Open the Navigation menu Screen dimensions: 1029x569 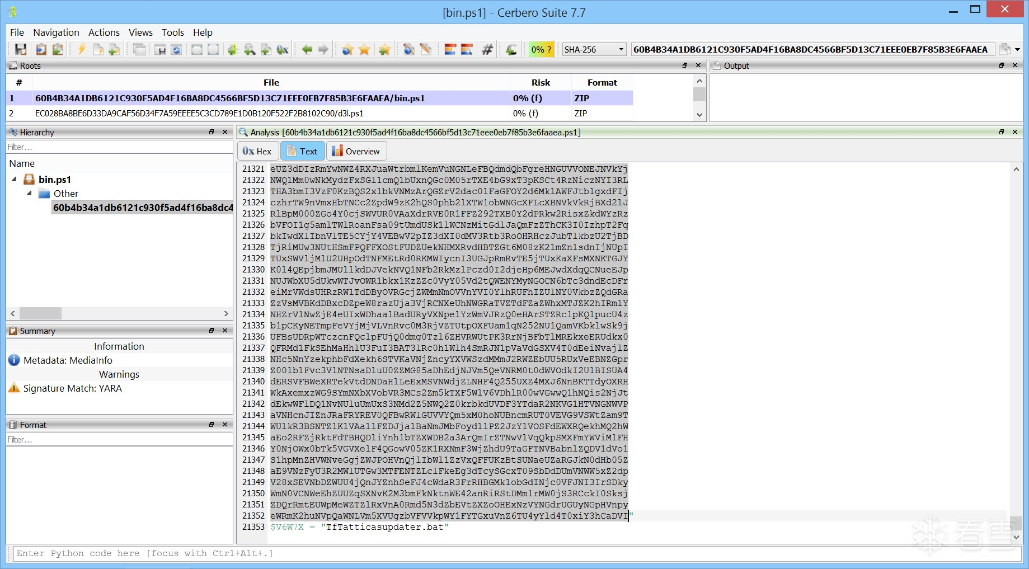point(56,32)
